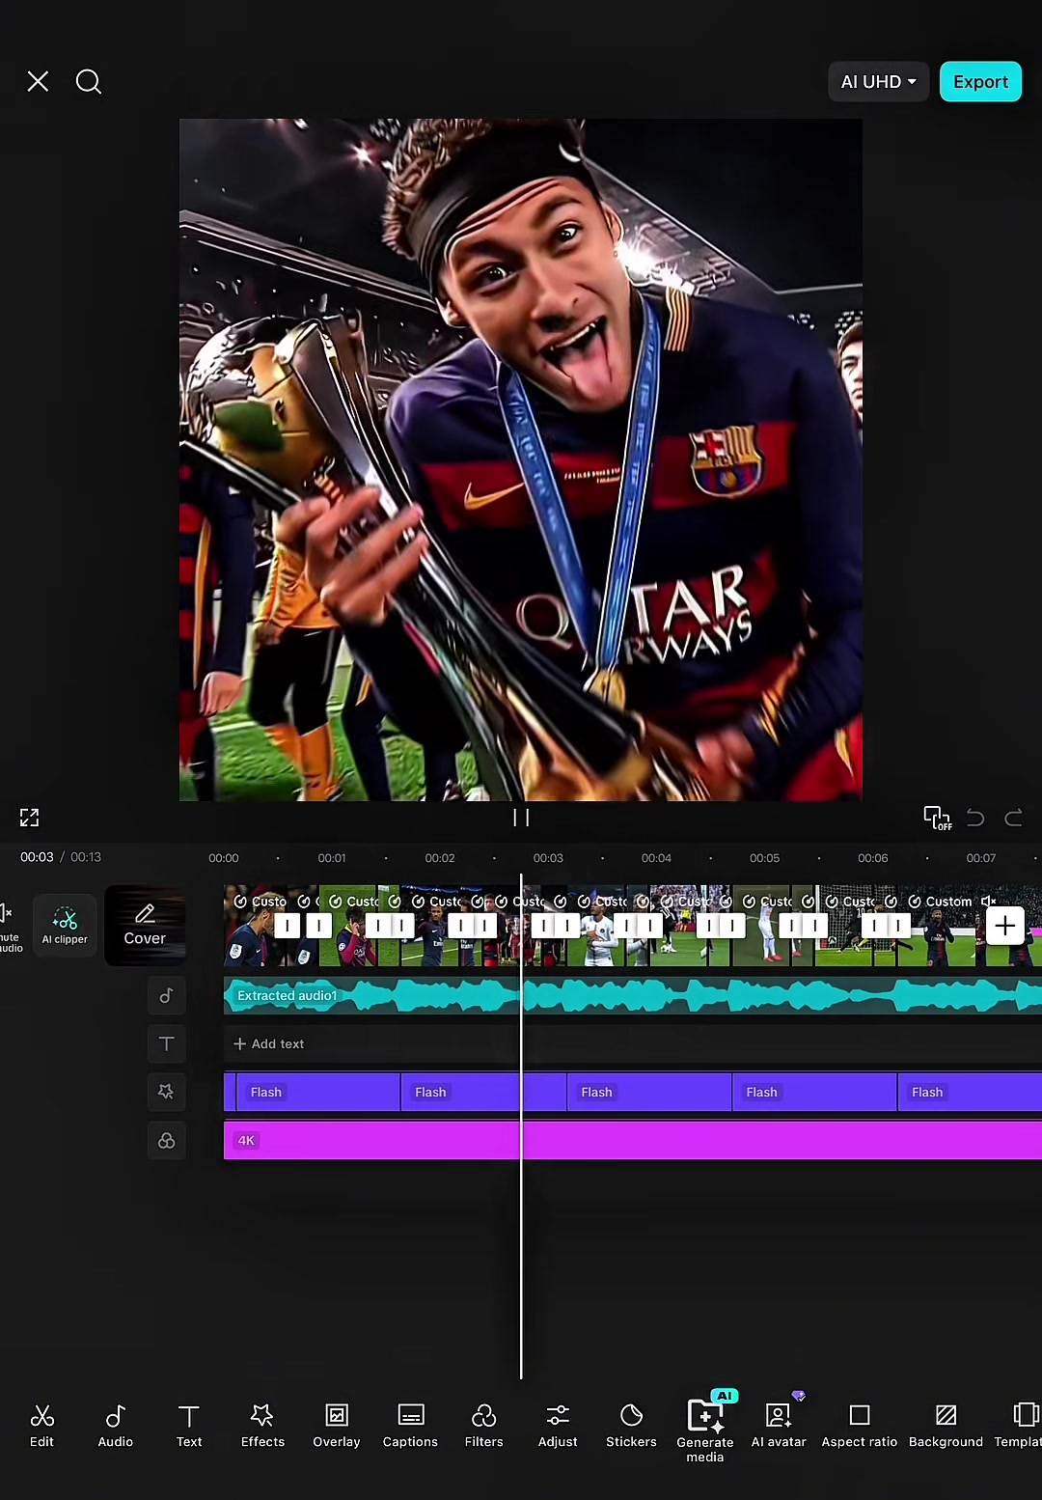Open the AI UHD resolution dropdown

pos(879,82)
